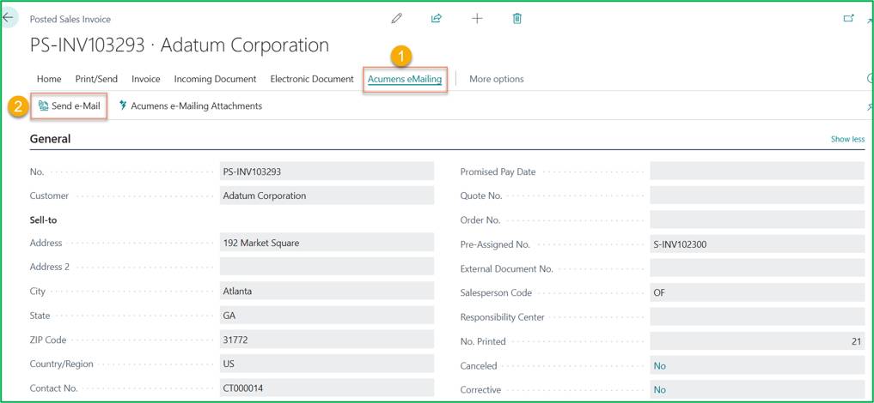Click the Show less link
The height and width of the screenshot is (403, 874).
click(848, 139)
